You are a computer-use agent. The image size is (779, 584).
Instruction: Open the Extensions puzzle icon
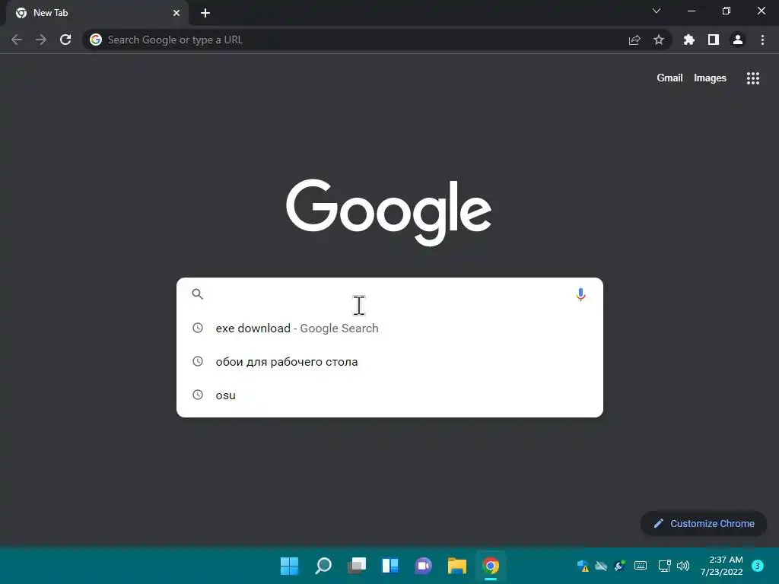point(689,40)
